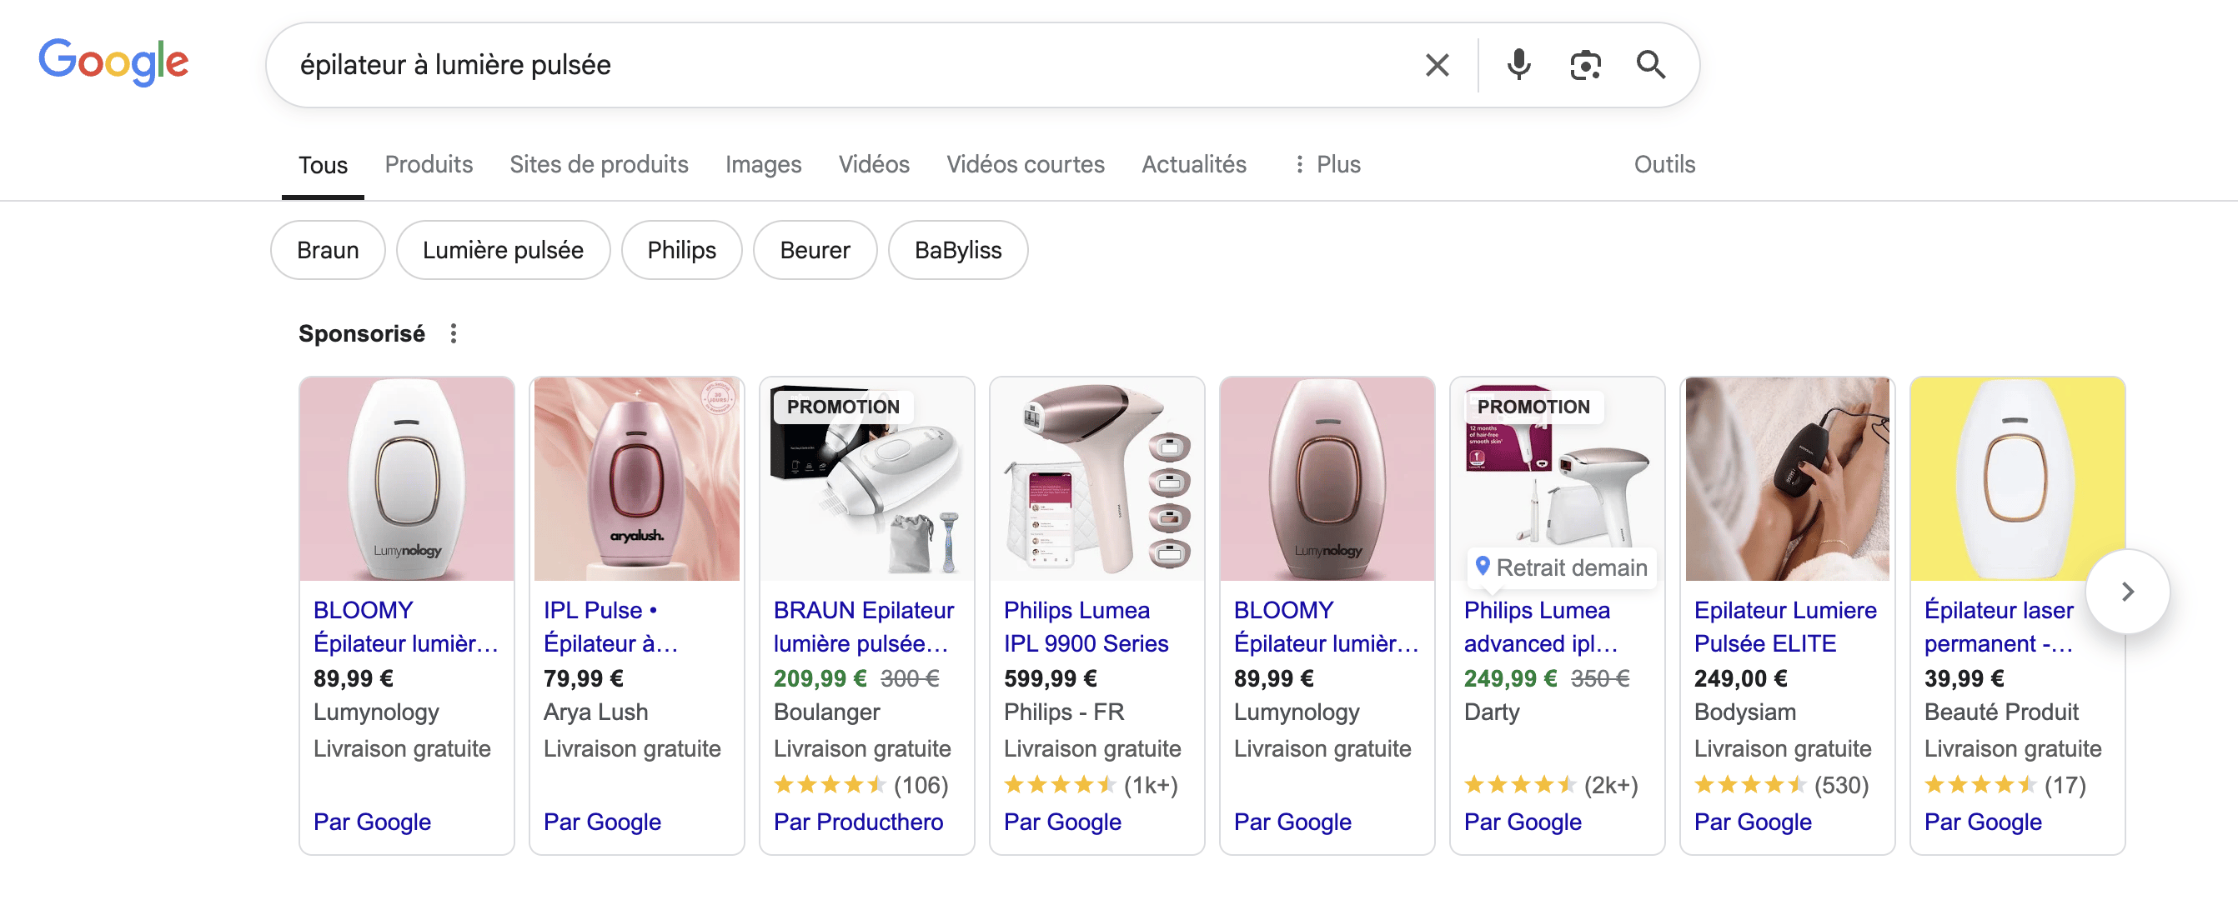Click Par Google under Bodysiam listing
2238x910 pixels.
pos(1754,822)
